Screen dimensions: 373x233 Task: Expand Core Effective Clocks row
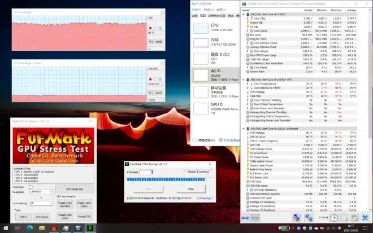(248, 43)
